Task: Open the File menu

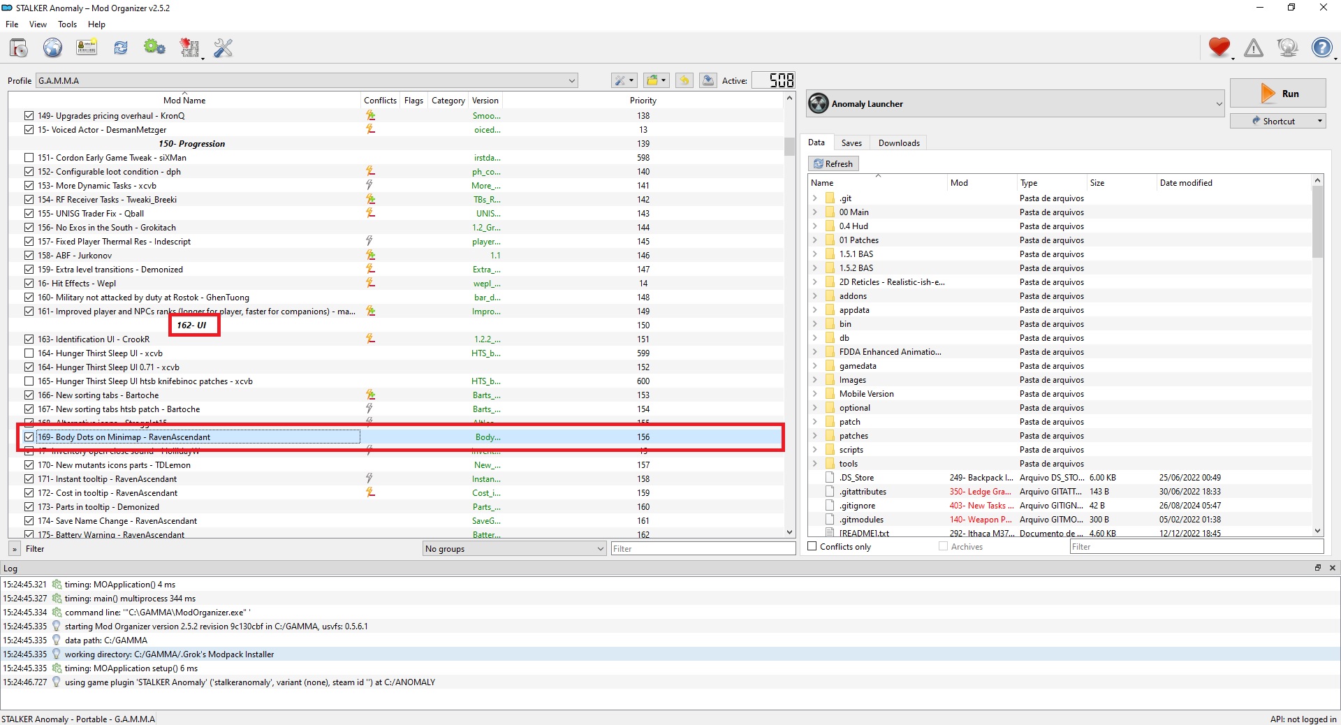Action: [x=12, y=24]
